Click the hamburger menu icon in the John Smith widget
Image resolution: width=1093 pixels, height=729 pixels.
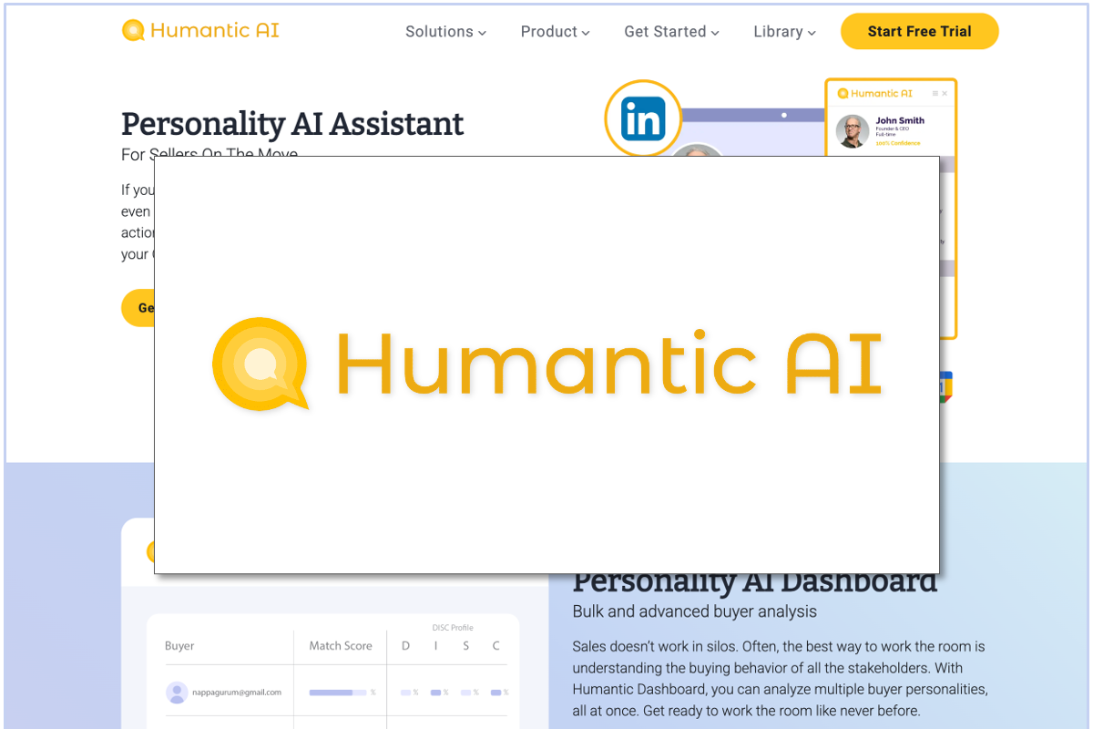(935, 94)
